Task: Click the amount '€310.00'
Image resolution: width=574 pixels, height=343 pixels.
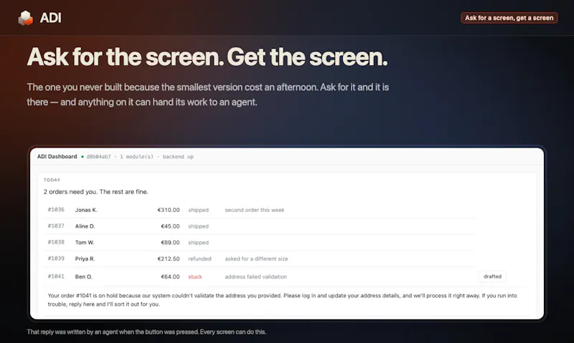Action: pyautogui.click(x=169, y=210)
